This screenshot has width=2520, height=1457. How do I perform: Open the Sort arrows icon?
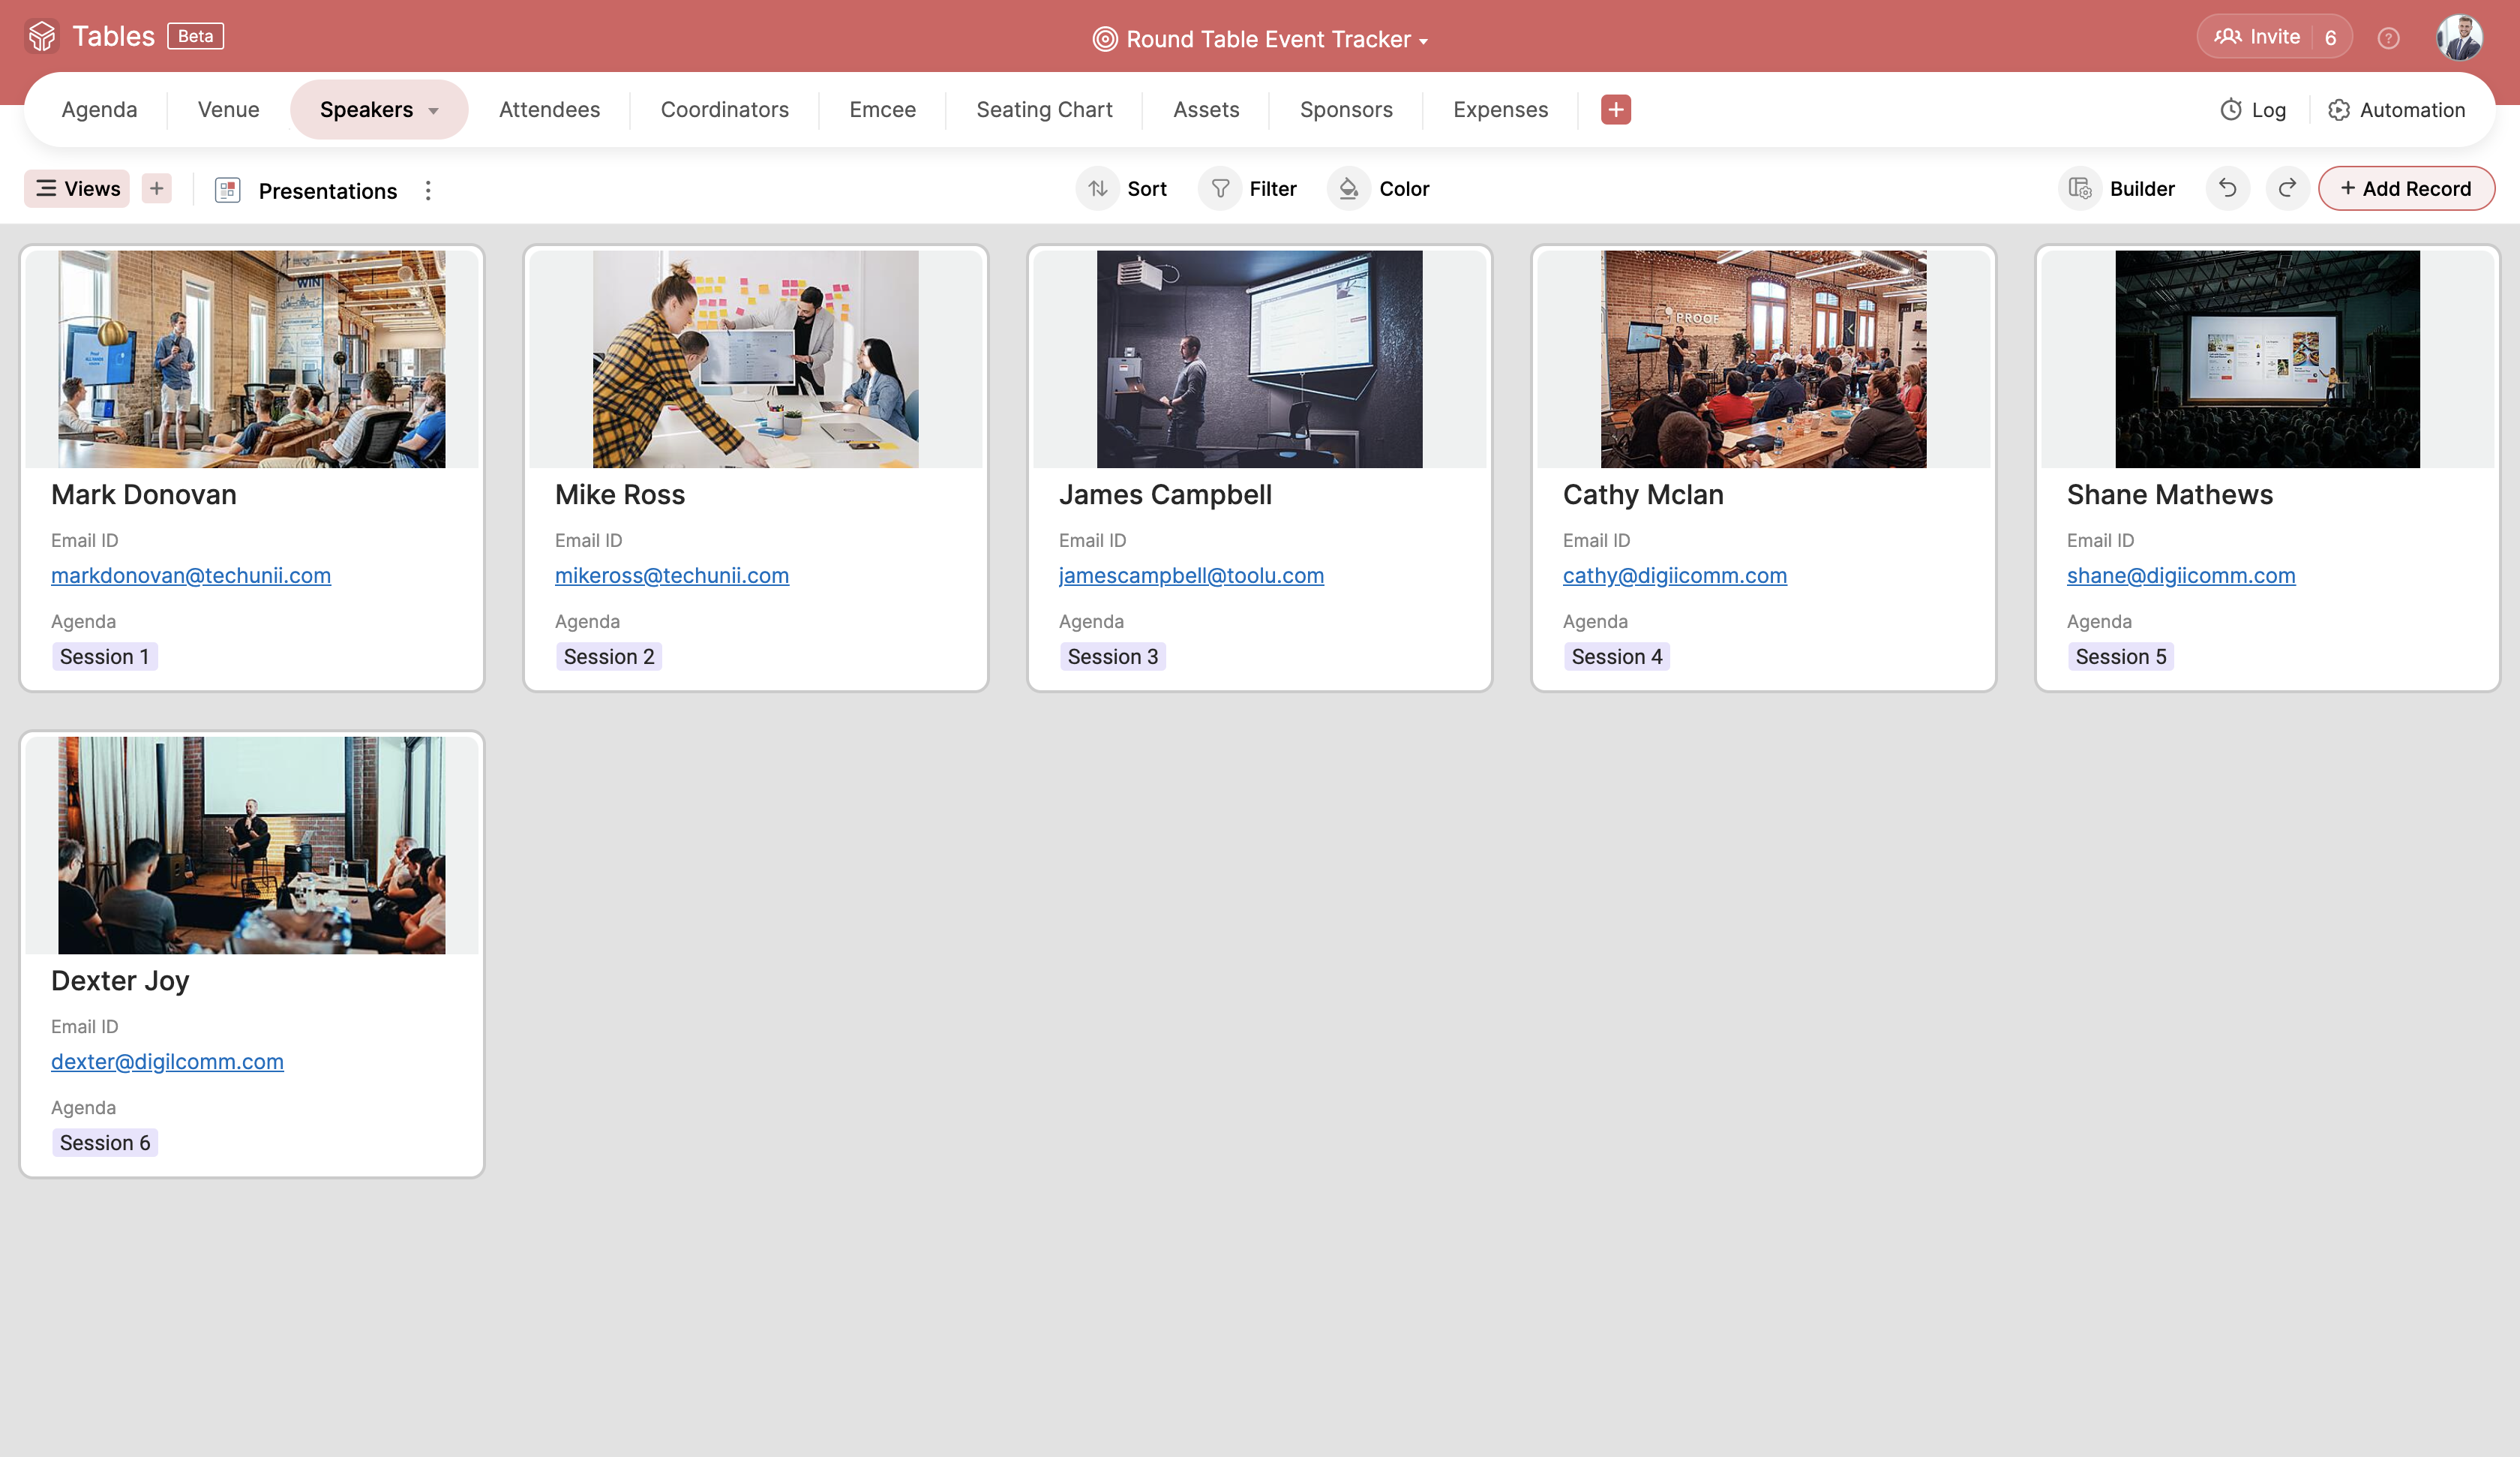1098,188
